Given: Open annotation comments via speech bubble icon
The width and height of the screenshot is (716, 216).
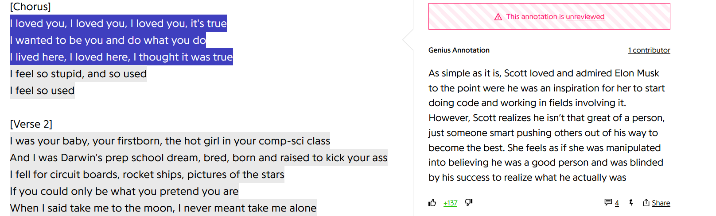Looking at the screenshot, I should (608, 202).
